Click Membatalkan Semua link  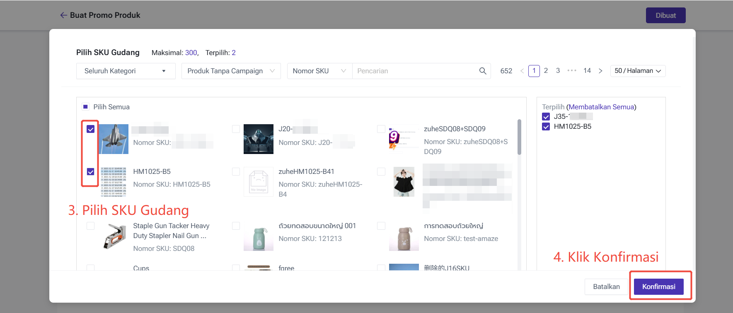601,107
